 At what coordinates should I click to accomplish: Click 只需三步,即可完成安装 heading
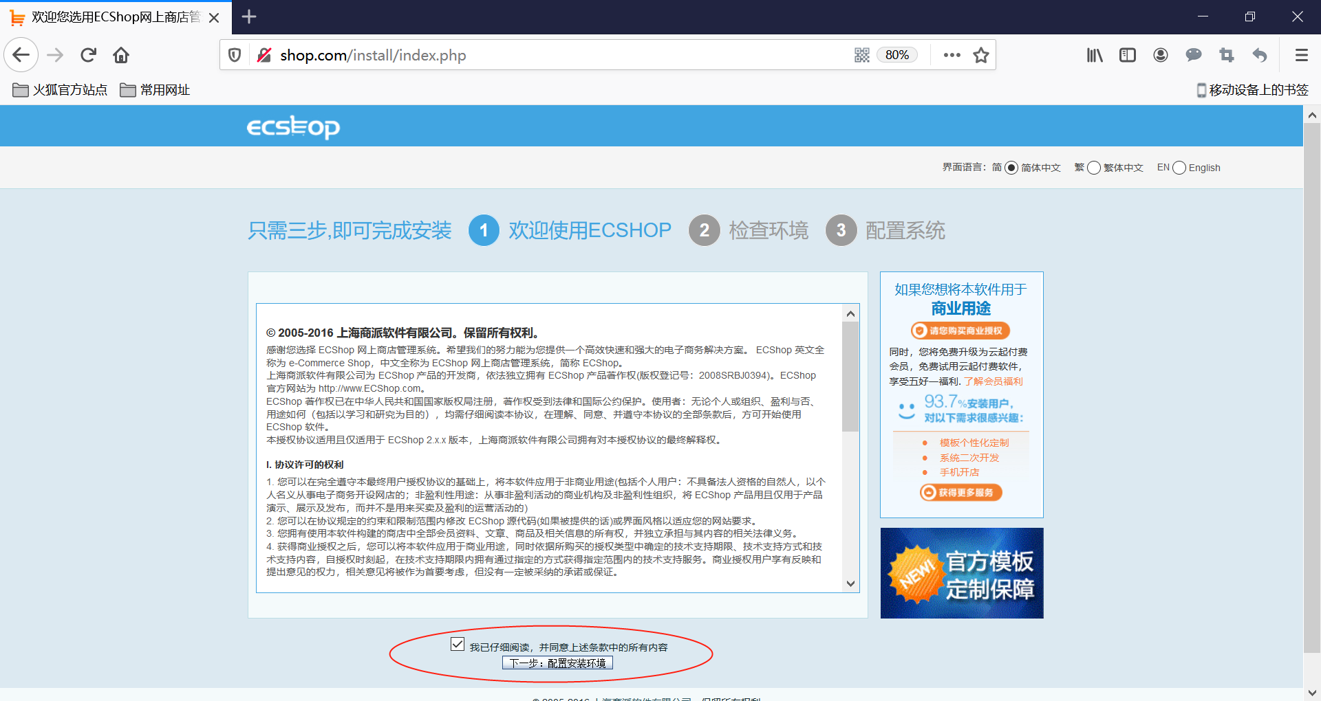(350, 230)
